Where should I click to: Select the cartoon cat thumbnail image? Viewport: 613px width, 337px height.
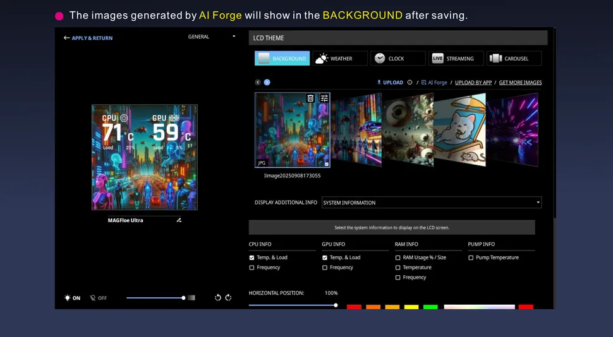[460, 129]
